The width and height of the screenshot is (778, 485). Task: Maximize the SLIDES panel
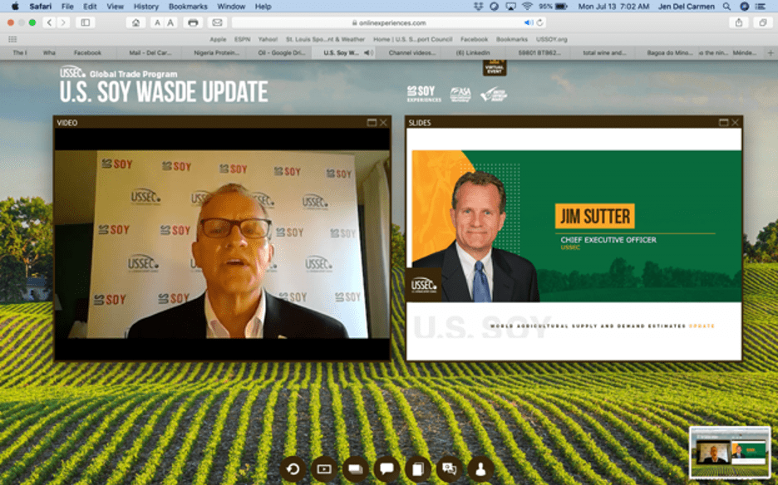coord(723,123)
